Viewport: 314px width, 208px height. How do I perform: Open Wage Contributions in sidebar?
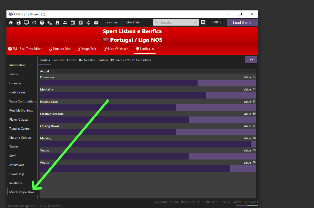23,101
